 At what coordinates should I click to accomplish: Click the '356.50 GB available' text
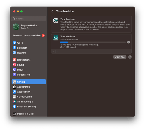(x=69, y=39)
